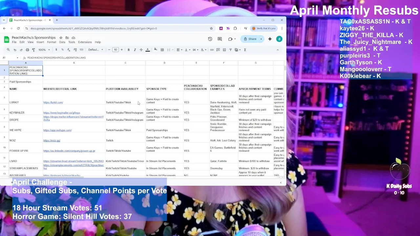Toggle strikethrough formatting
420x236 pixels.
(x=141, y=50)
